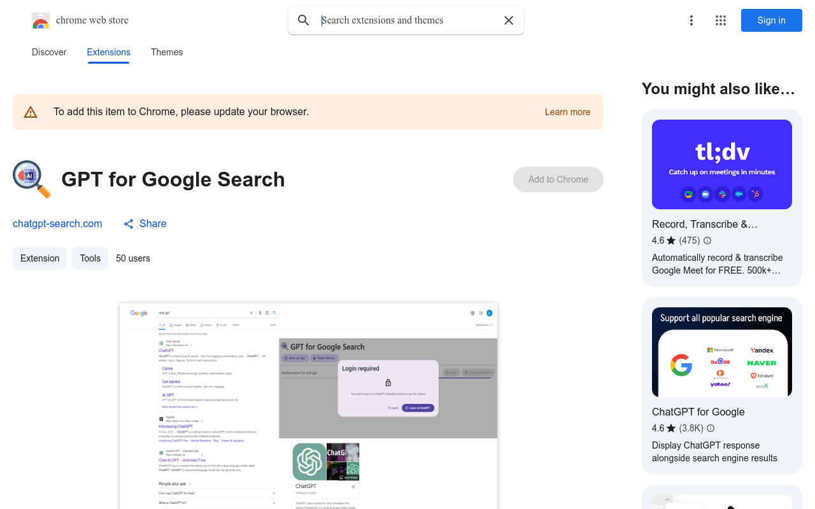815x509 pixels.
Task: Click the Sign in button
Action: pyautogui.click(x=772, y=20)
